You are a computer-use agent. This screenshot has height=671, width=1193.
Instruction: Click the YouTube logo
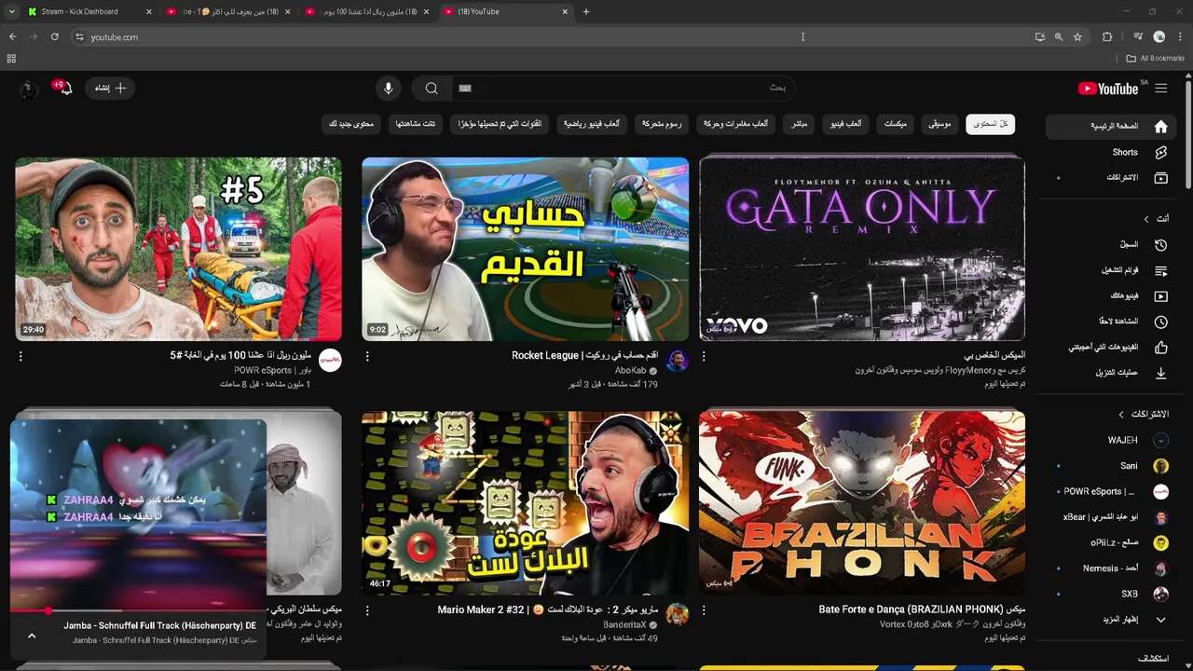[1108, 89]
